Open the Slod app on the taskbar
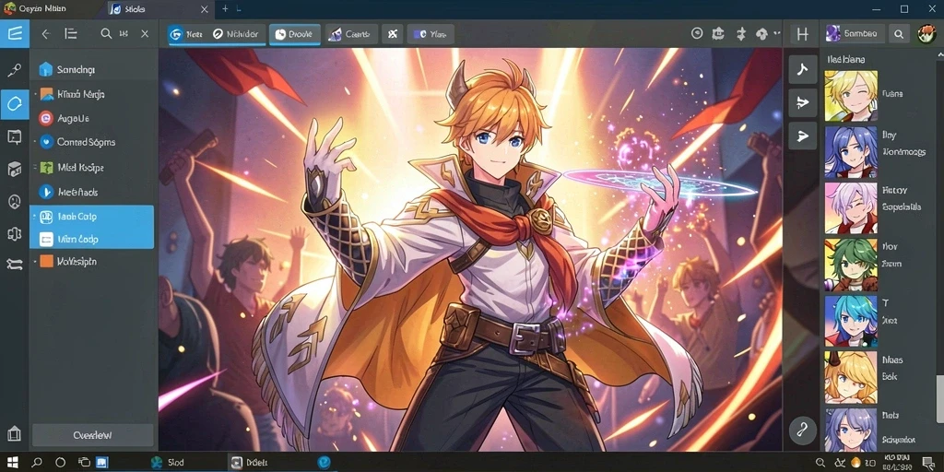The image size is (944, 472). [x=168, y=463]
